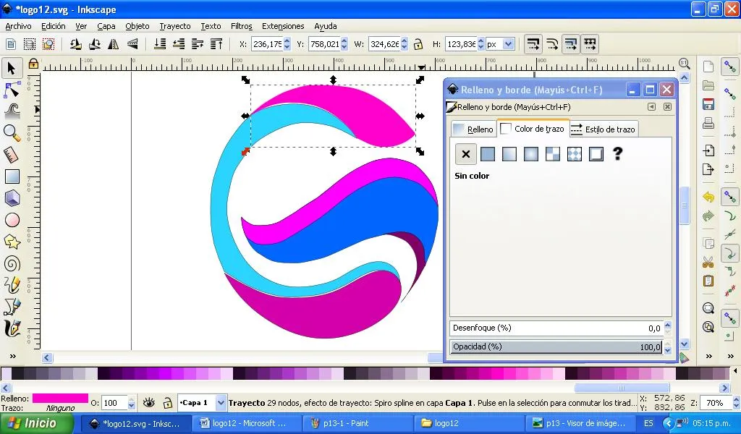This screenshot has height=434, width=741.
Task: Lower selection to bottom
Action: coord(160,44)
